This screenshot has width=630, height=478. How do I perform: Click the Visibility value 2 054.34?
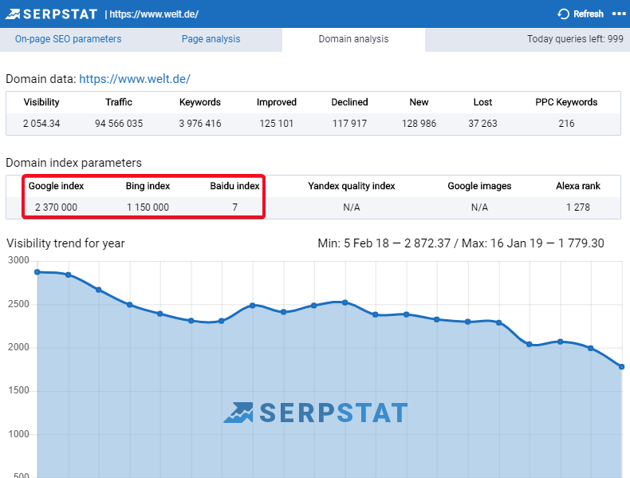pyautogui.click(x=41, y=124)
